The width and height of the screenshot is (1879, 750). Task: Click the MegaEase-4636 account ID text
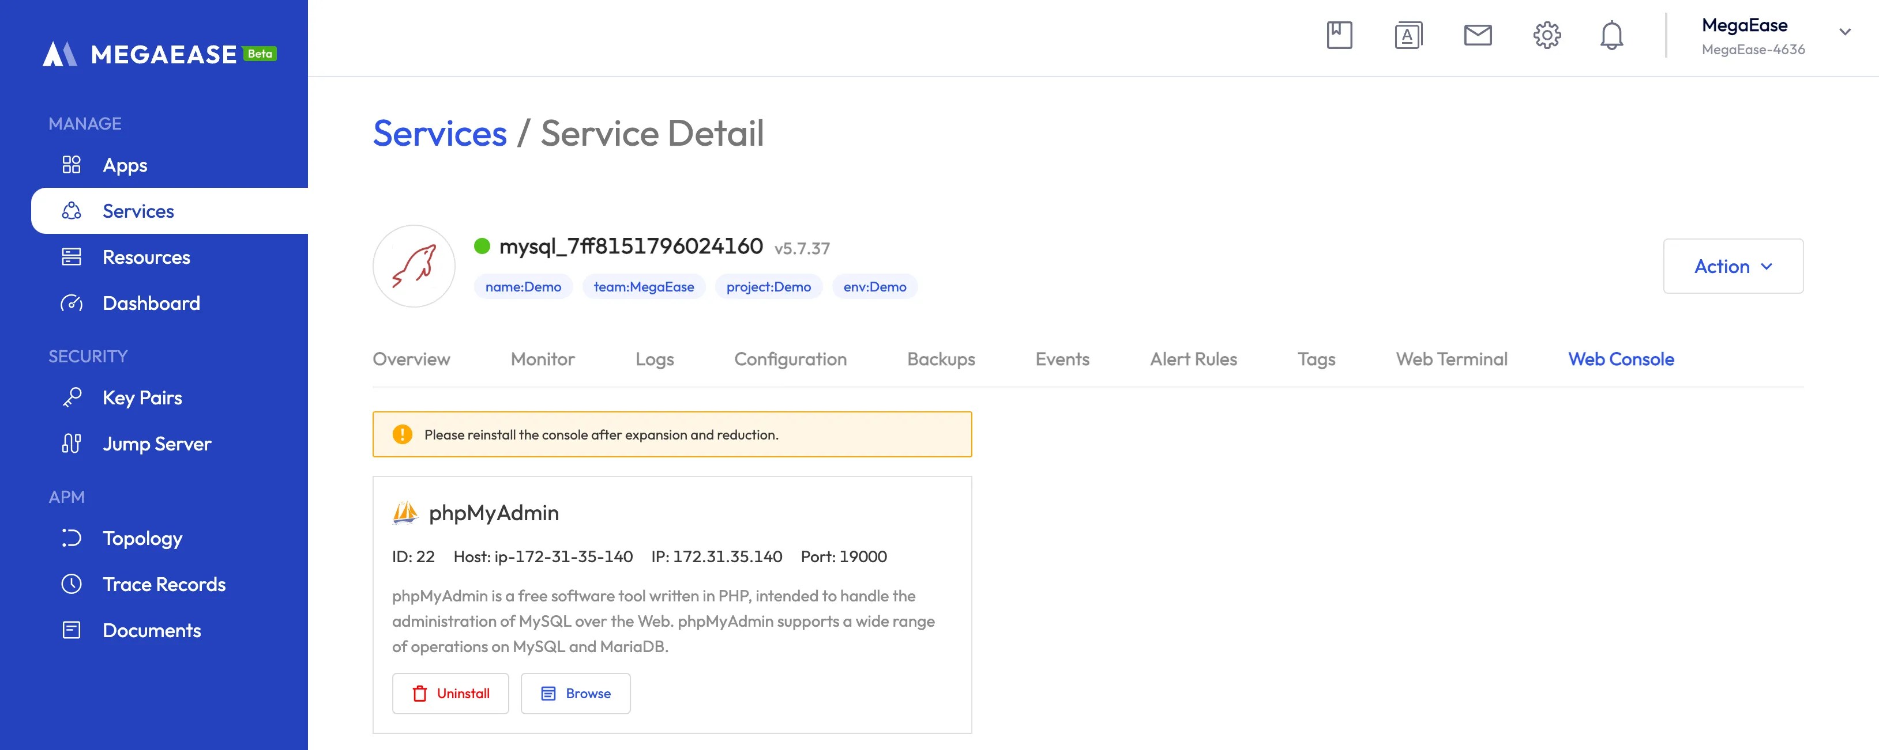(x=1753, y=50)
